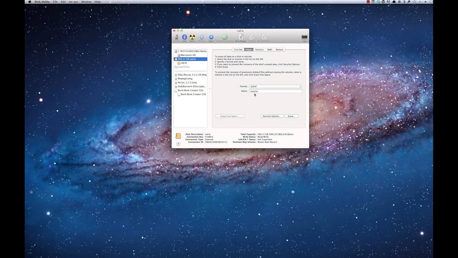This screenshot has height=258, width=458.
Task: Click the Erase... button
Action: click(291, 116)
